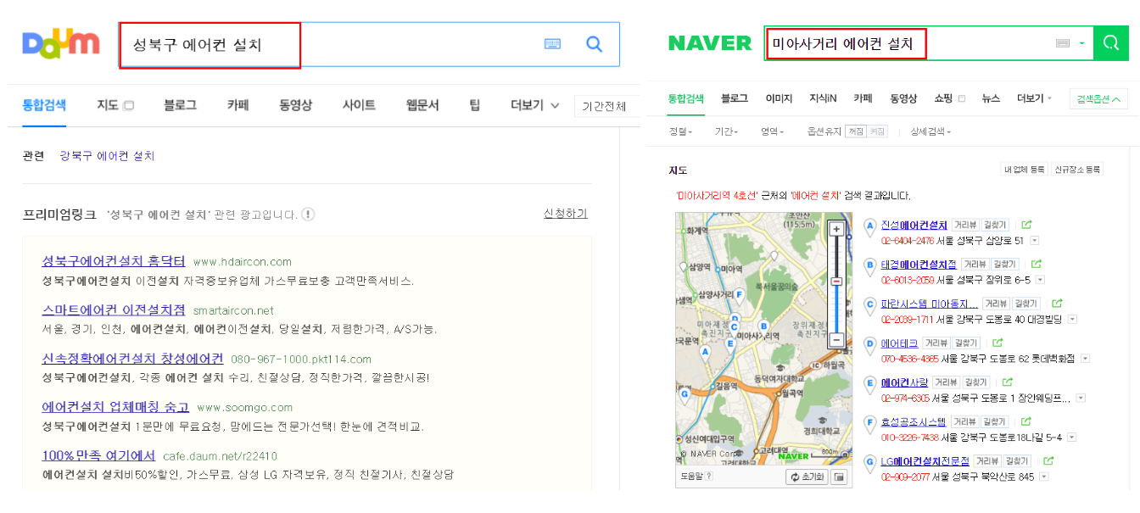
Task: Zoom out on the Naver map
Action: (x=836, y=340)
